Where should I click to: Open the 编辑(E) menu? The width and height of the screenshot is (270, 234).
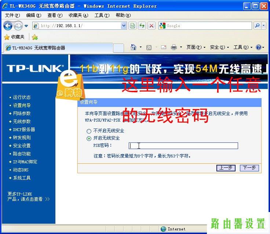(34, 15)
